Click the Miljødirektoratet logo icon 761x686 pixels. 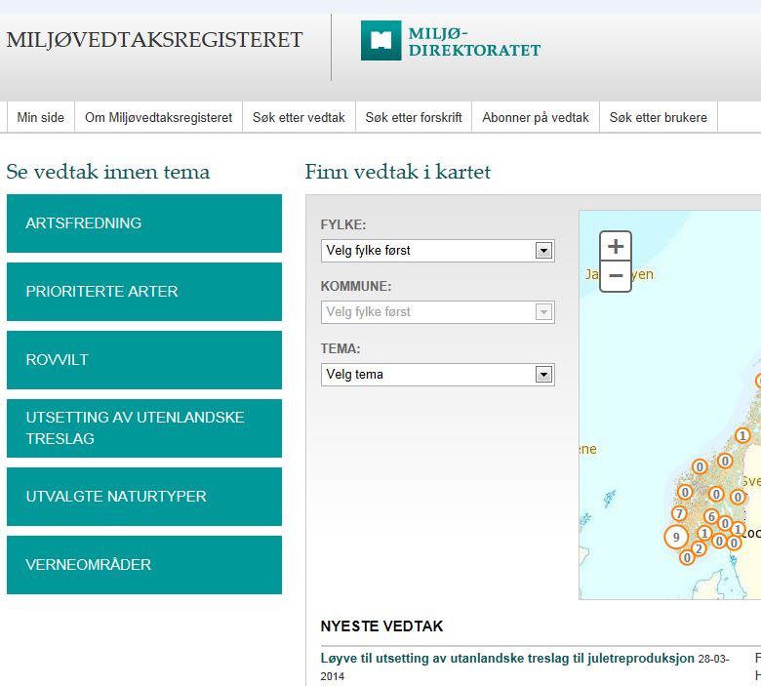[380, 40]
